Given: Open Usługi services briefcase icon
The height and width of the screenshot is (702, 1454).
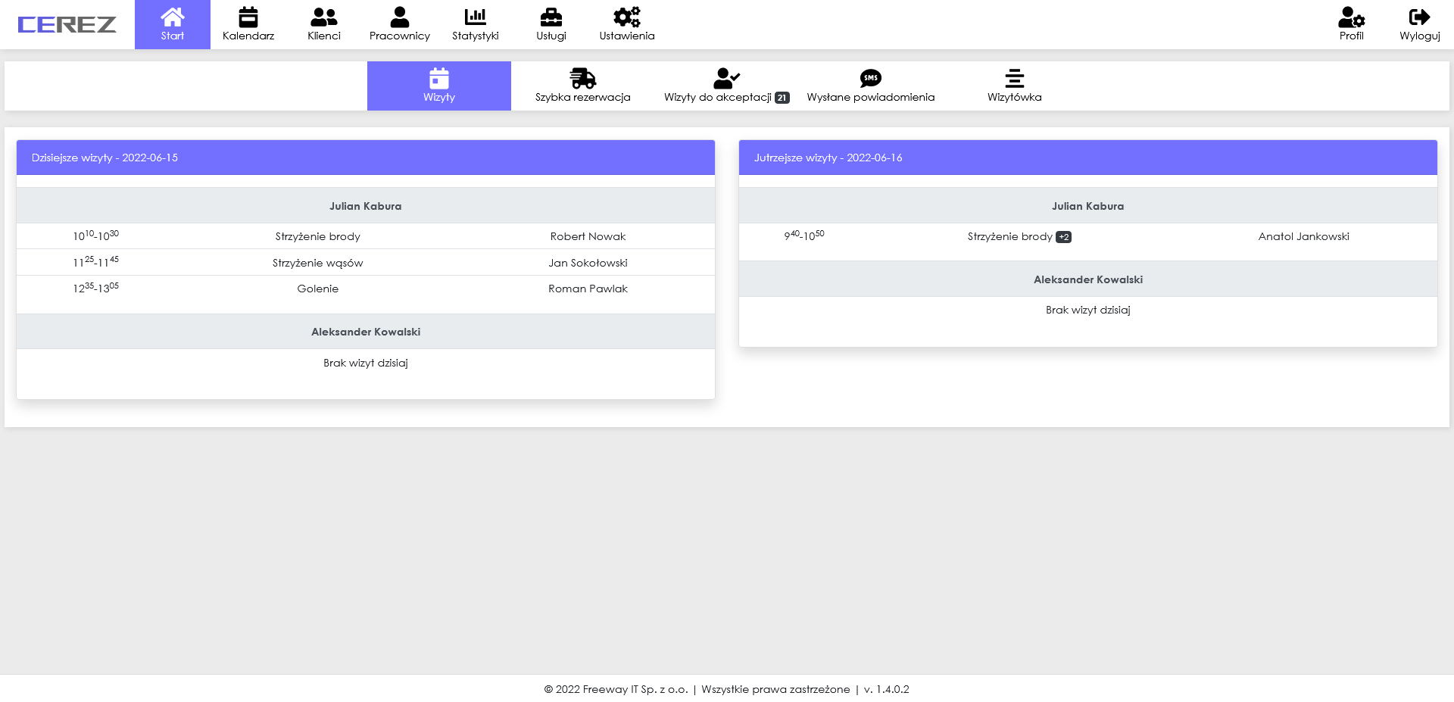Looking at the screenshot, I should click(551, 17).
